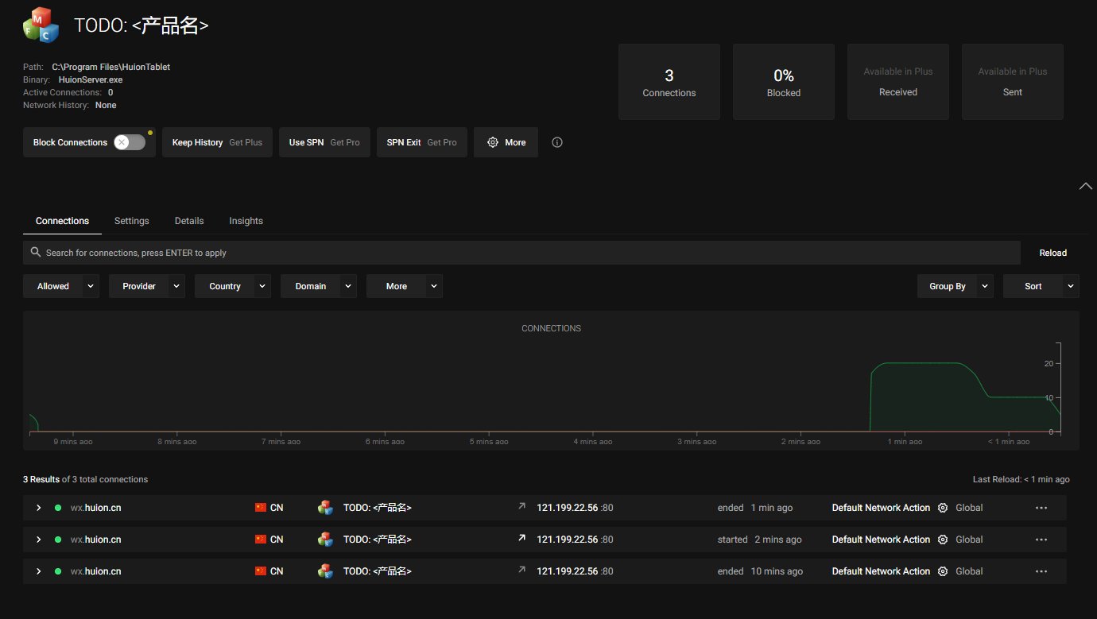Viewport: 1097px width, 619px height.
Task: Switch to the Details tab
Action: point(189,221)
